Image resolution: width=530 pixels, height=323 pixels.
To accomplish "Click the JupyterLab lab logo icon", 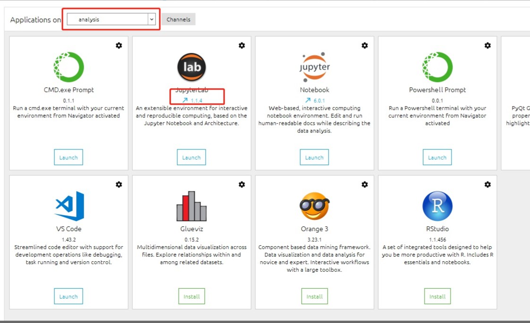I will coord(191,67).
